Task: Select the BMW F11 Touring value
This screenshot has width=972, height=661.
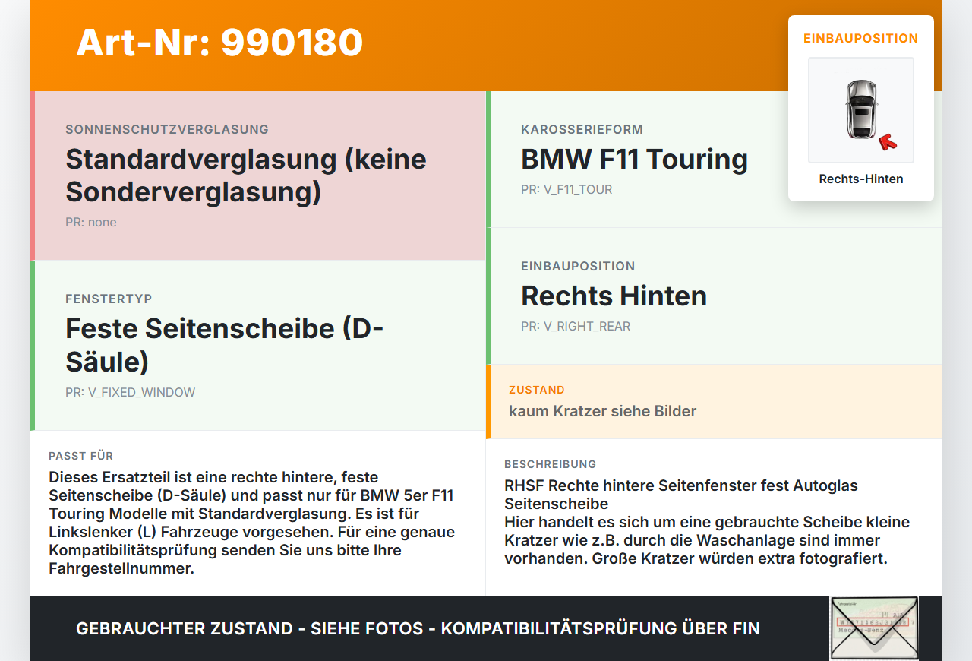Action: (634, 160)
